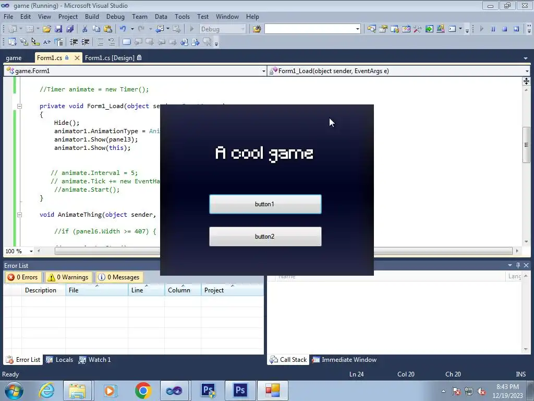Open the Build menu
534x401 pixels.
tap(92, 17)
